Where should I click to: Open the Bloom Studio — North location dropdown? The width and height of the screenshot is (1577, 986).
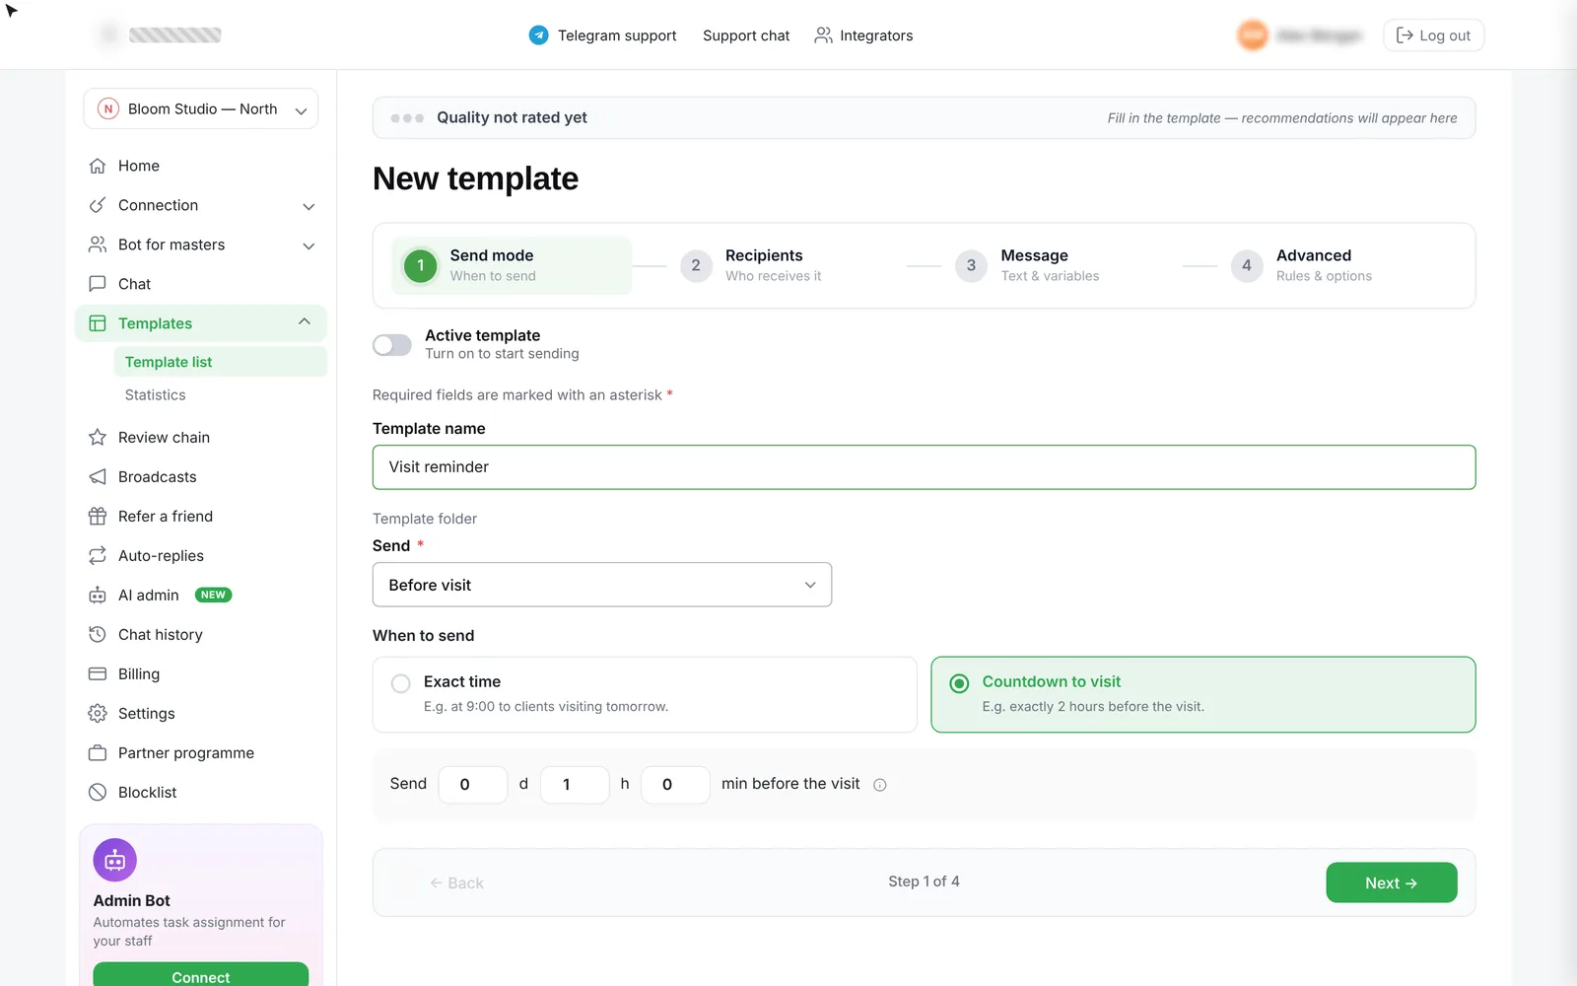[201, 109]
